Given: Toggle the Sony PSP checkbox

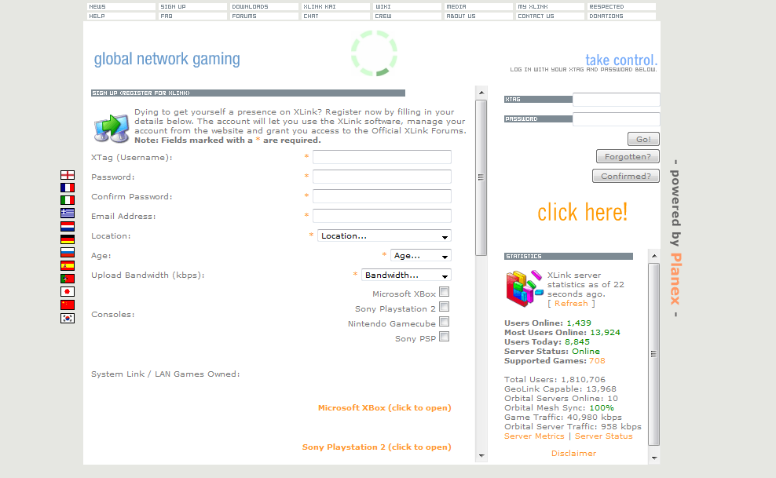Looking at the screenshot, I should (x=445, y=337).
